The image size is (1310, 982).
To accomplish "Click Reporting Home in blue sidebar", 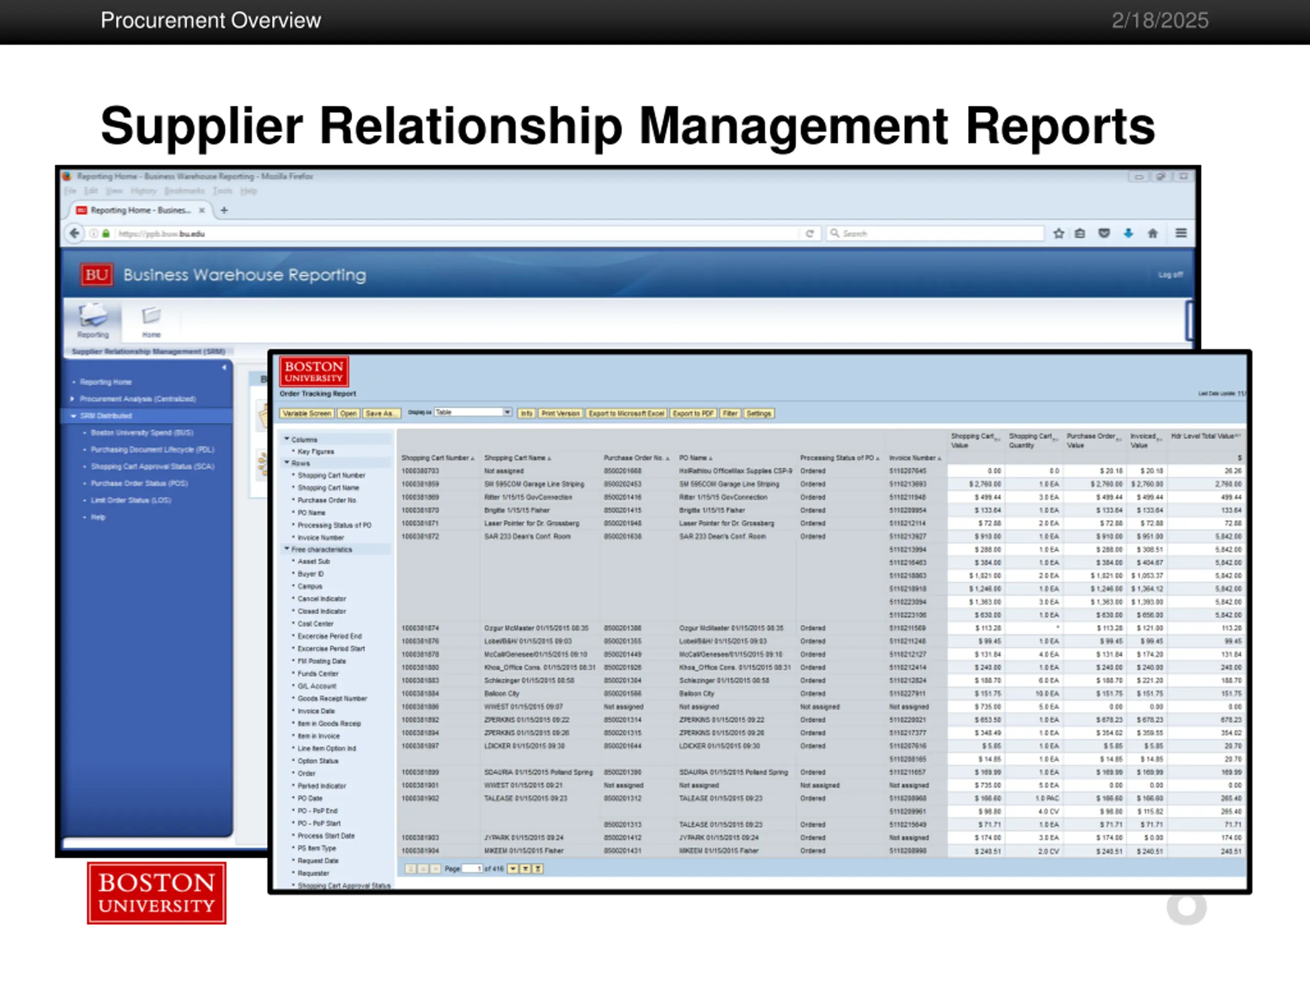I will click(105, 382).
